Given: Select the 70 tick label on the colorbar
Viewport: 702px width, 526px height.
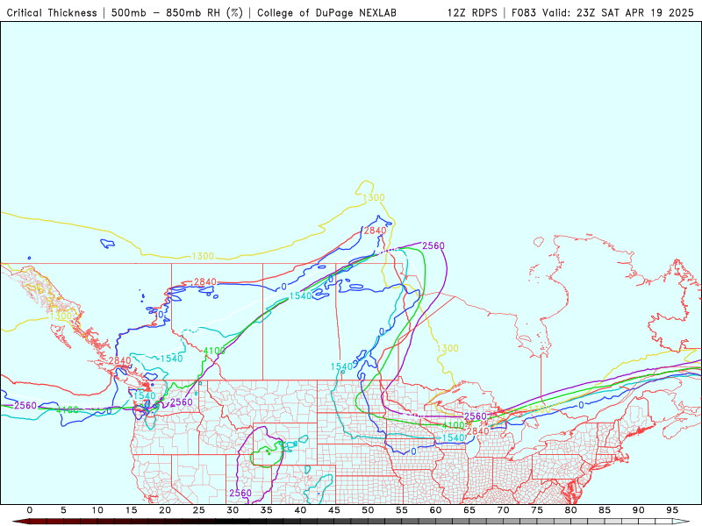Looking at the screenshot, I should tap(503, 510).
